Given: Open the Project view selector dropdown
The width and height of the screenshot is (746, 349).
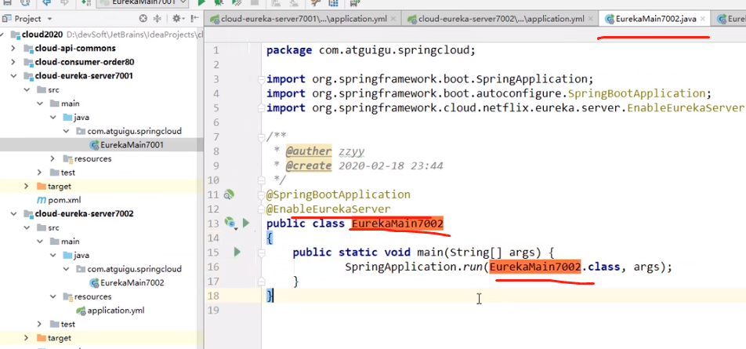Looking at the screenshot, I should point(50,19).
